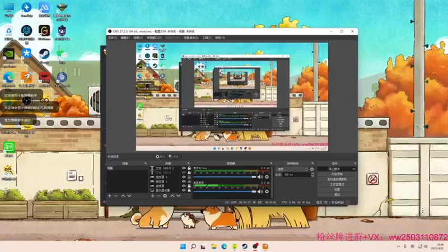Toggle lock on 游戏源 2 source
This screenshot has width=448, height=252.
(189, 181)
